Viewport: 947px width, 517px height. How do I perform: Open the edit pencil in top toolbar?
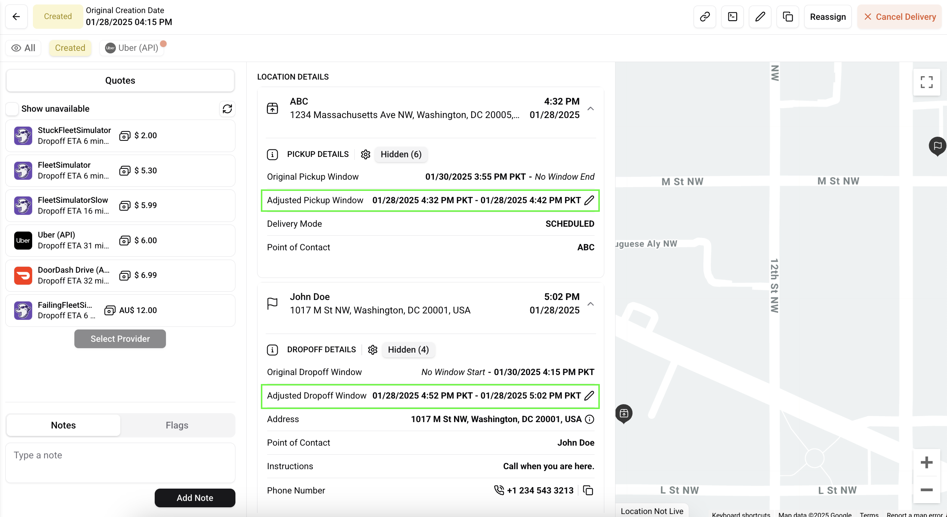pyautogui.click(x=760, y=16)
